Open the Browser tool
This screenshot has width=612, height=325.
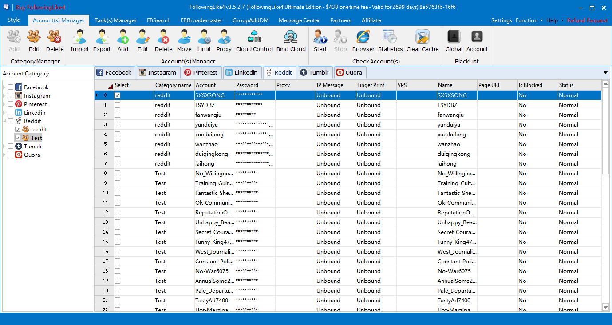pos(363,41)
